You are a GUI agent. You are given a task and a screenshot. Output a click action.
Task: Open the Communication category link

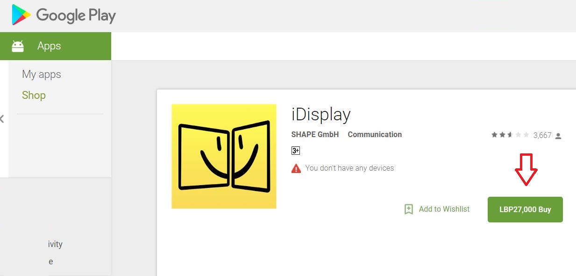coord(375,135)
